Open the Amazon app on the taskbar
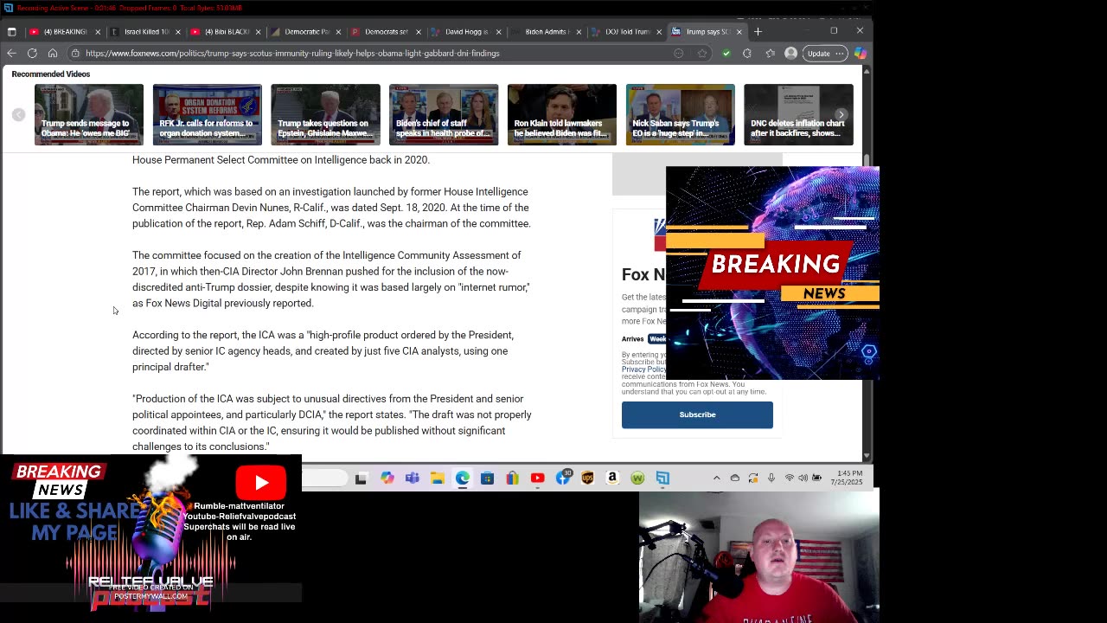Image resolution: width=1107 pixels, height=623 pixels. (x=612, y=478)
